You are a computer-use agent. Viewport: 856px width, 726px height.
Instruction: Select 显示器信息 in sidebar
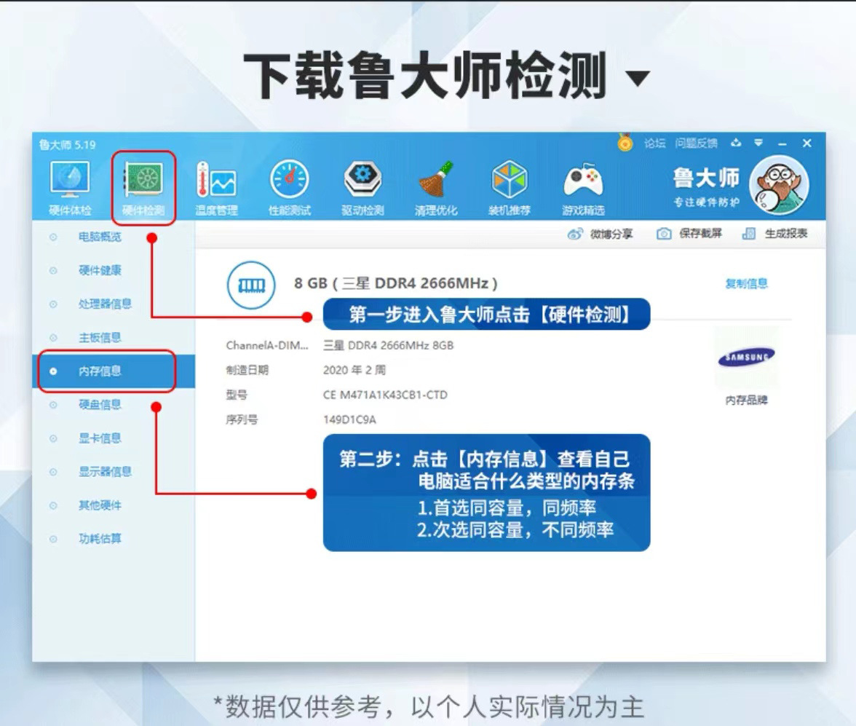(105, 471)
